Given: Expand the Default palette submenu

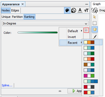Looking at the screenshot, I should click(71, 31).
